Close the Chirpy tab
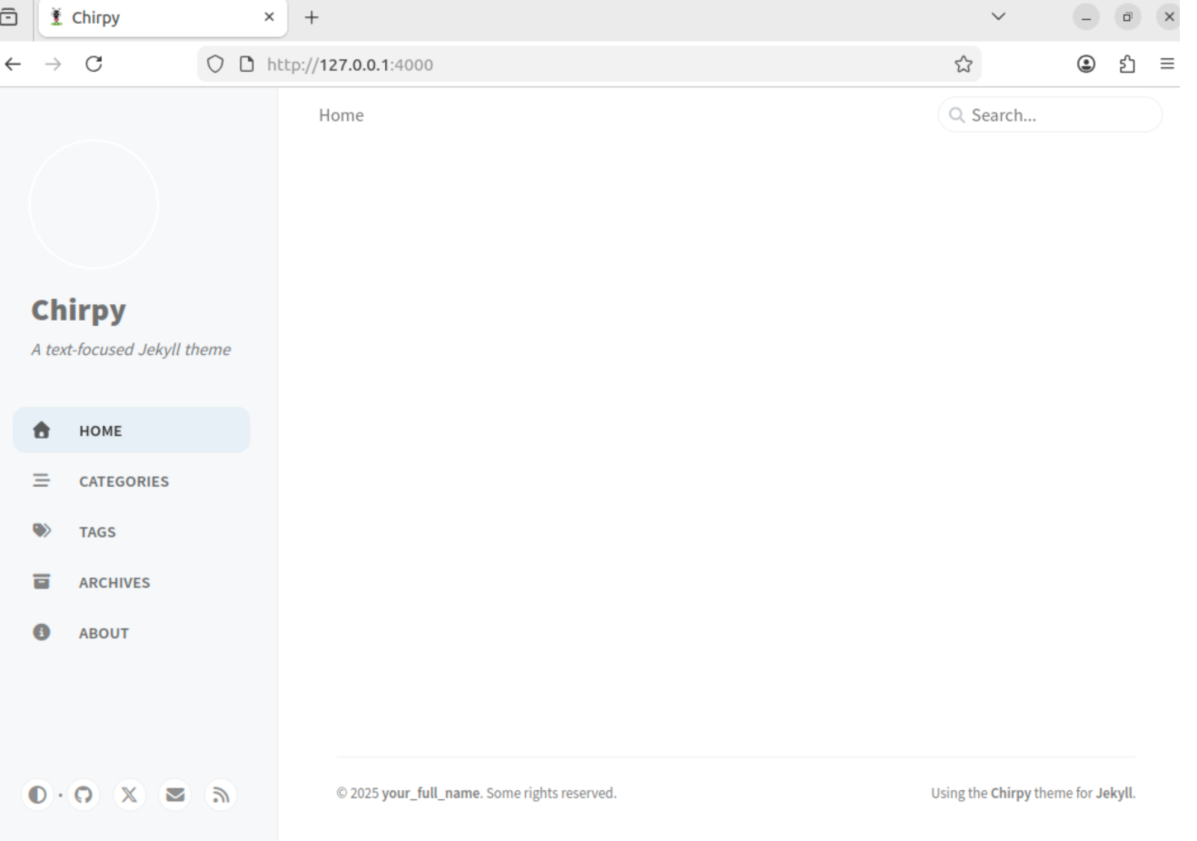The image size is (1197, 841). pyautogui.click(x=269, y=16)
